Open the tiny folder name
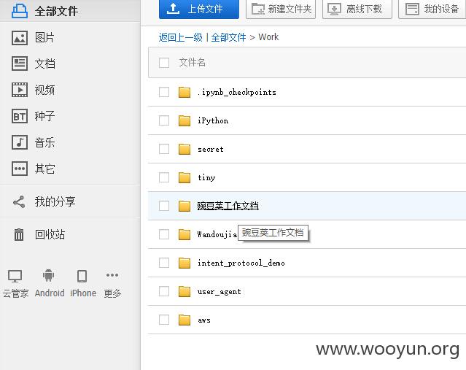The image size is (466, 370). point(206,177)
